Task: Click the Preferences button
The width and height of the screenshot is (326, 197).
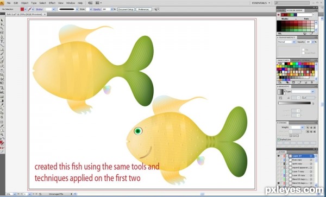Action: [x=143, y=9]
